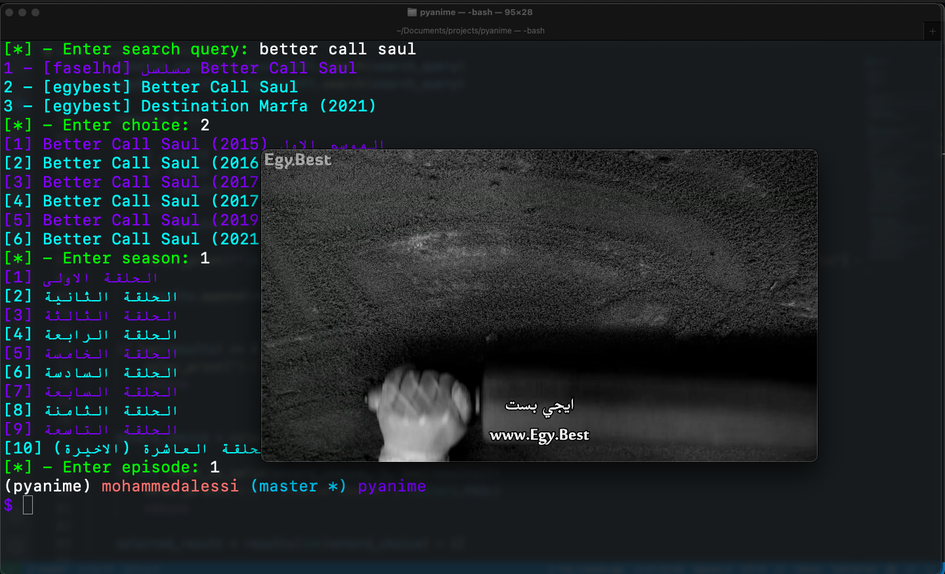Select the egybest Better Call Saul result

151,87
